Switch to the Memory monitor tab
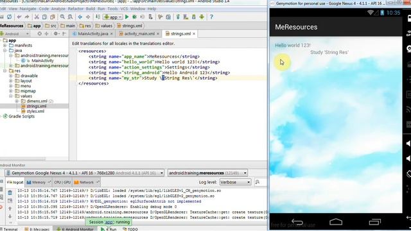The image size is (411, 231). [x=39, y=182]
